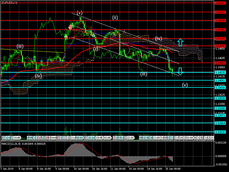229x172 pixels.
Task: Click the cyan 1.14215 current price label
Action: (x=220, y=72)
